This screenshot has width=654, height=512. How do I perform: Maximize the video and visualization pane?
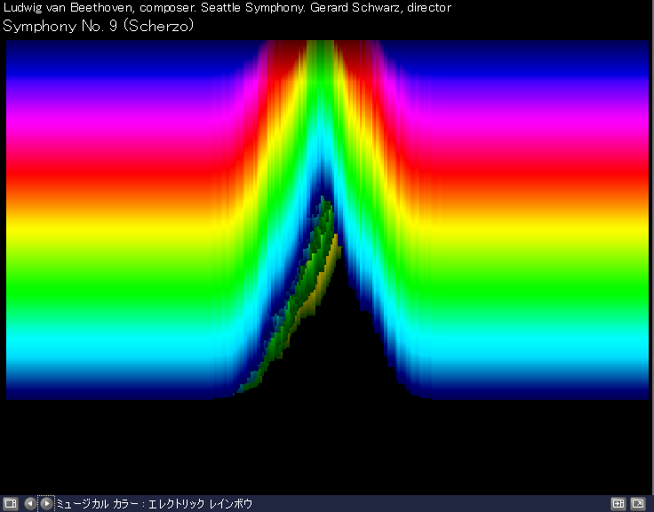point(618,503)
